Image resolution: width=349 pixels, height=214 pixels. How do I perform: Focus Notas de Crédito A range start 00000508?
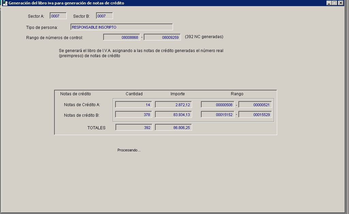point(218,105)
